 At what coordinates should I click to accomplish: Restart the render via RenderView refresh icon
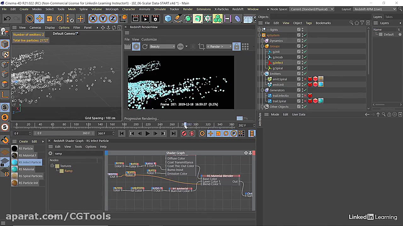pyautogui.click(x=145, y=46)
